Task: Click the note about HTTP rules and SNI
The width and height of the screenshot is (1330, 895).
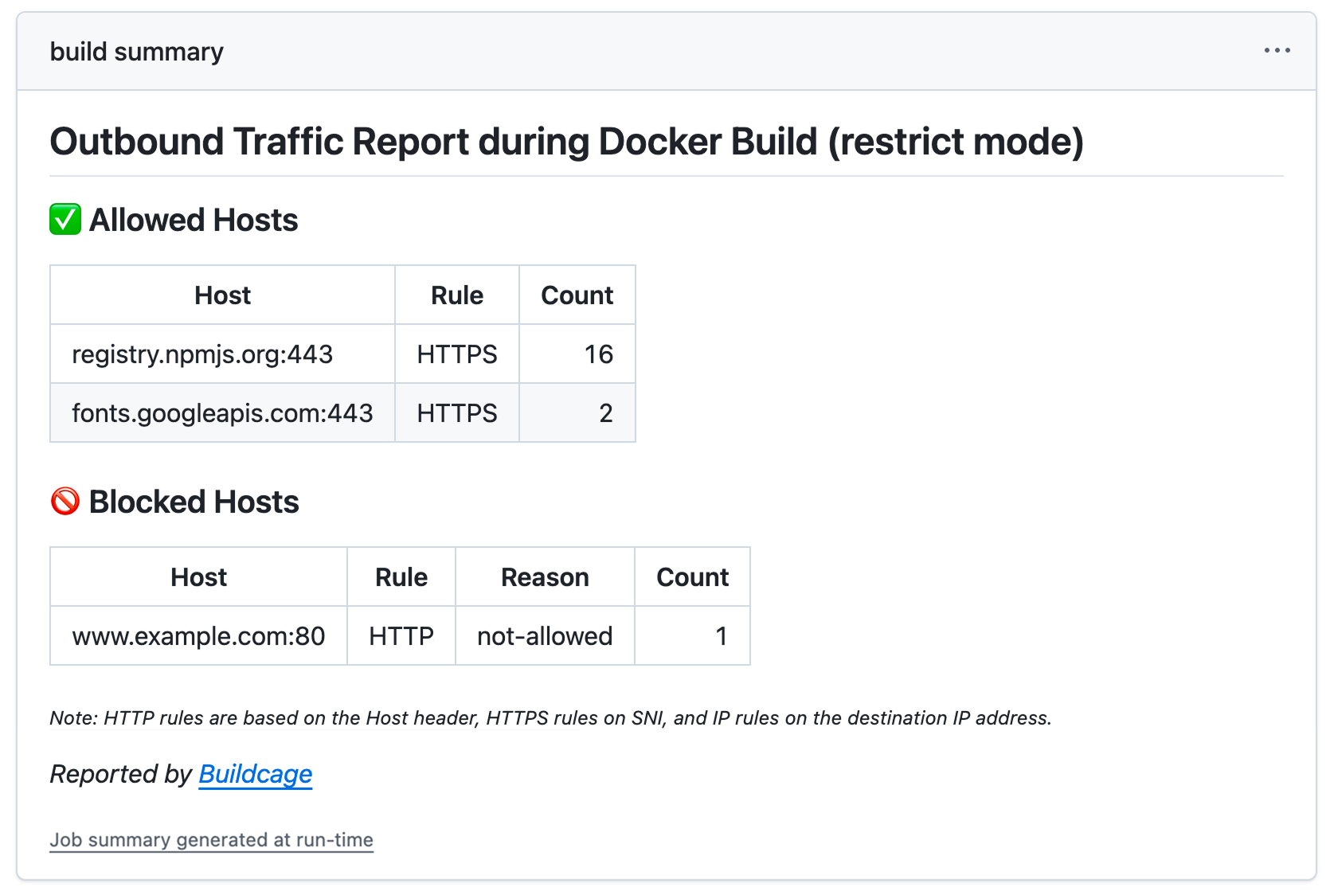Action: tap(550, 718)
